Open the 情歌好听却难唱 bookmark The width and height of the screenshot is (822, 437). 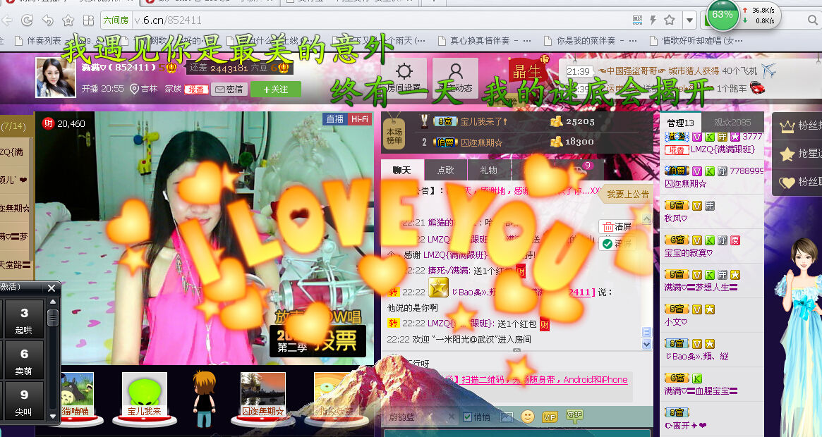pyautogui.click(x=696, y=40)
